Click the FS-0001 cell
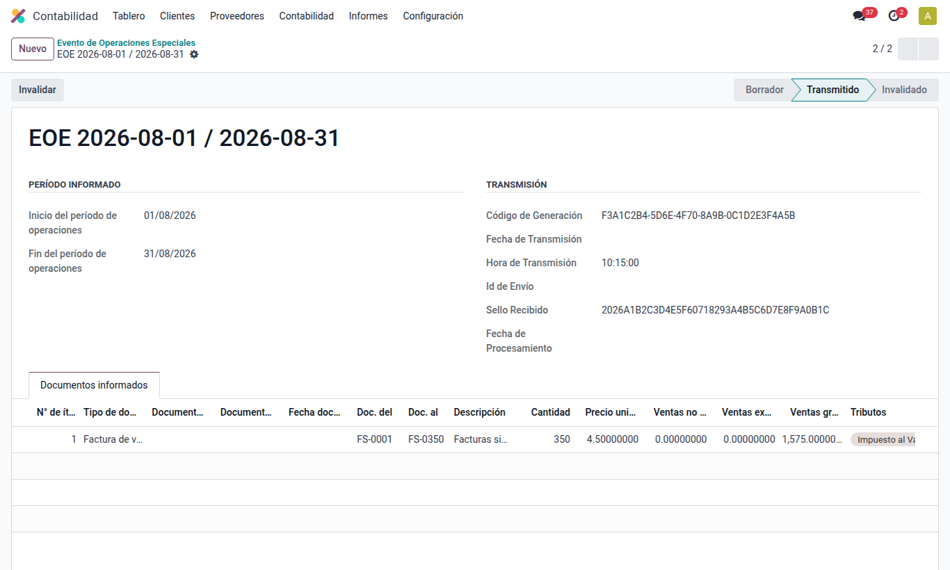Viewport: 950px width, 570px height. click(375, 439)
